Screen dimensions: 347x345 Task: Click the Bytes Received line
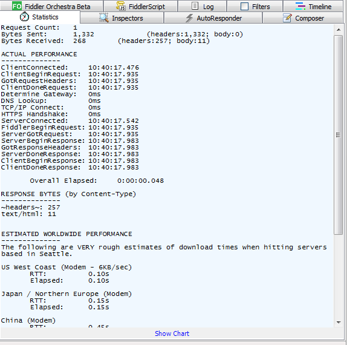coord(105,41)
